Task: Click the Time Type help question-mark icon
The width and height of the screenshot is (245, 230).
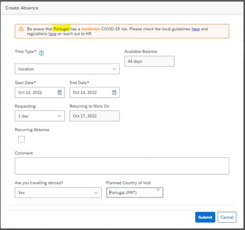Action: tap(41, 53)
